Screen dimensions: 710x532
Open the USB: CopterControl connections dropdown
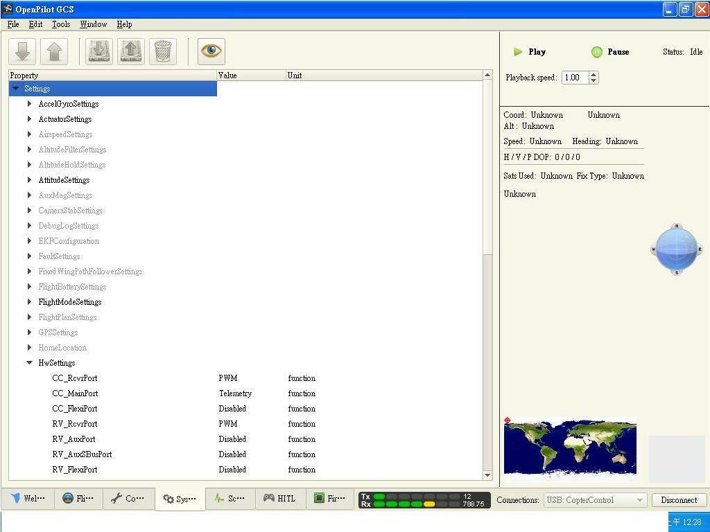tap(595, 500)
